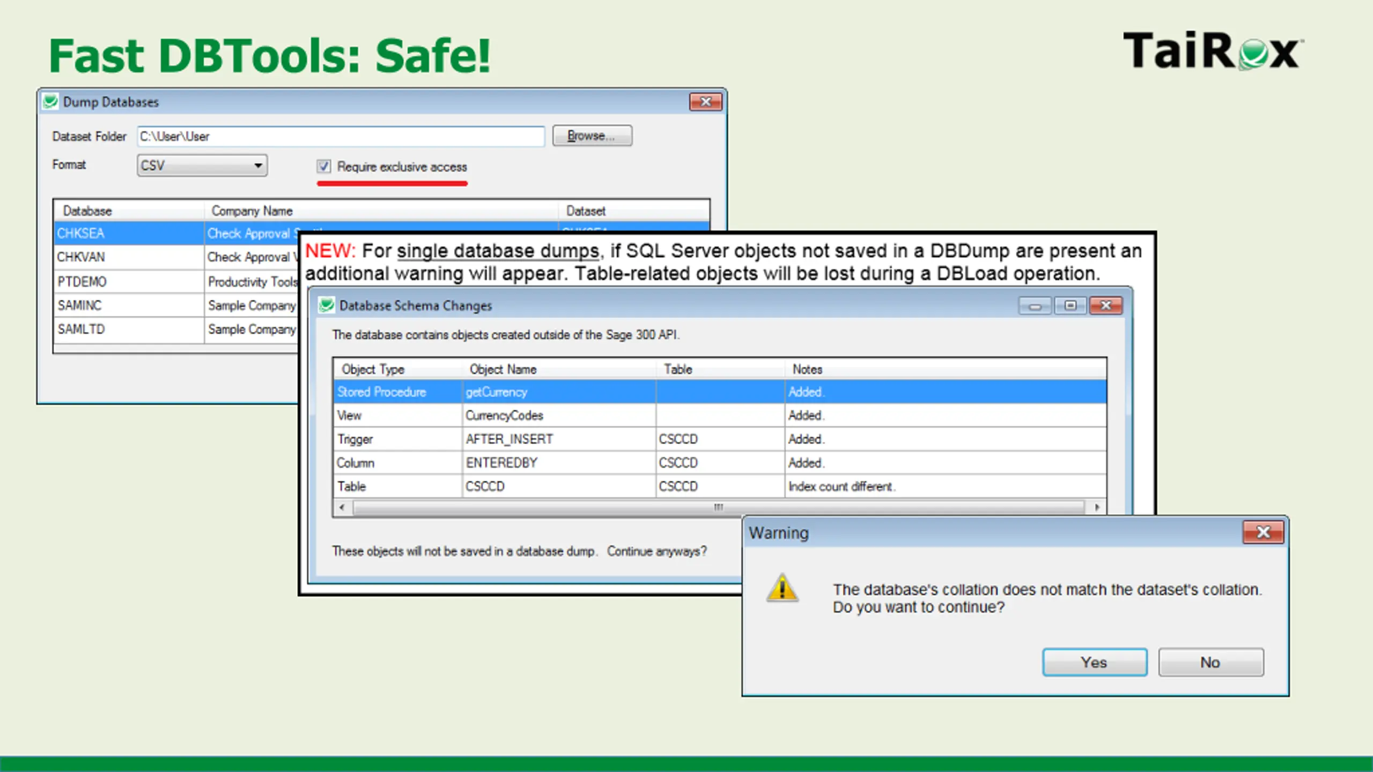The width and height of the screenshot is (1373, 772).
Task: Click the Dump Databases window app icon
Action: point(50,102)
